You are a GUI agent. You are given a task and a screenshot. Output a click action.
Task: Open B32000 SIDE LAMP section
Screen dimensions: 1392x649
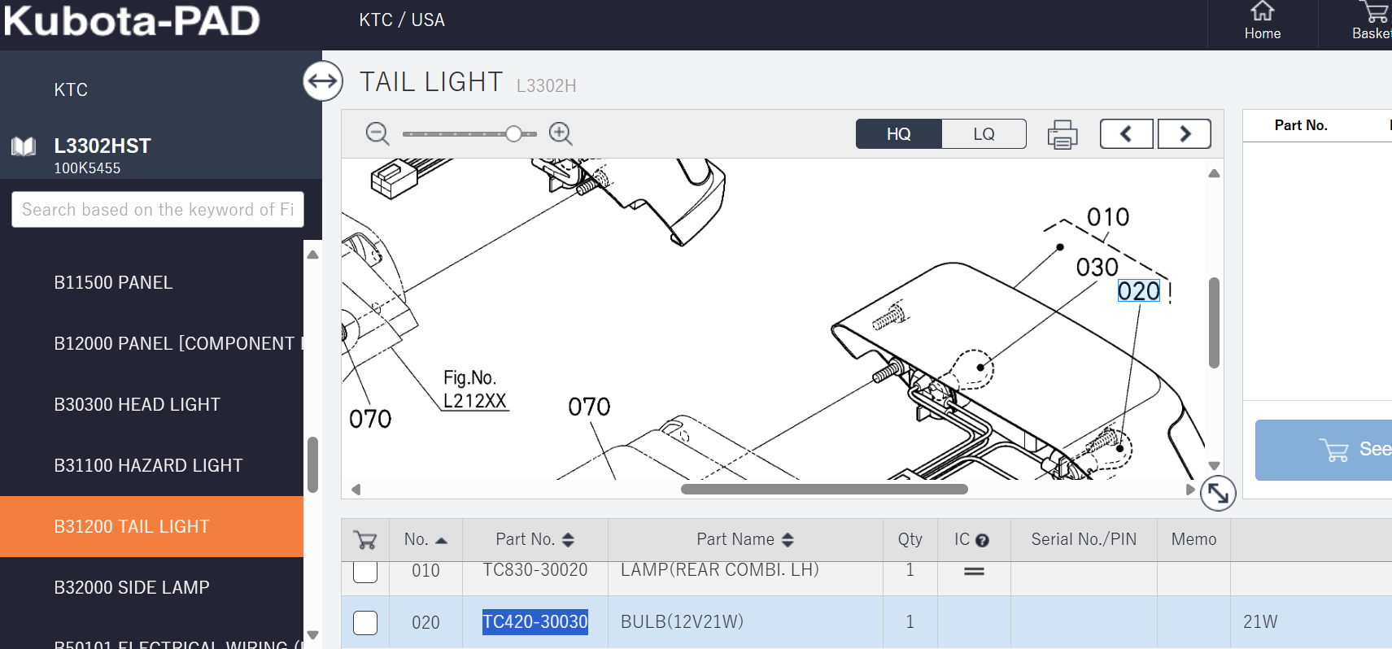click(132, 587)
